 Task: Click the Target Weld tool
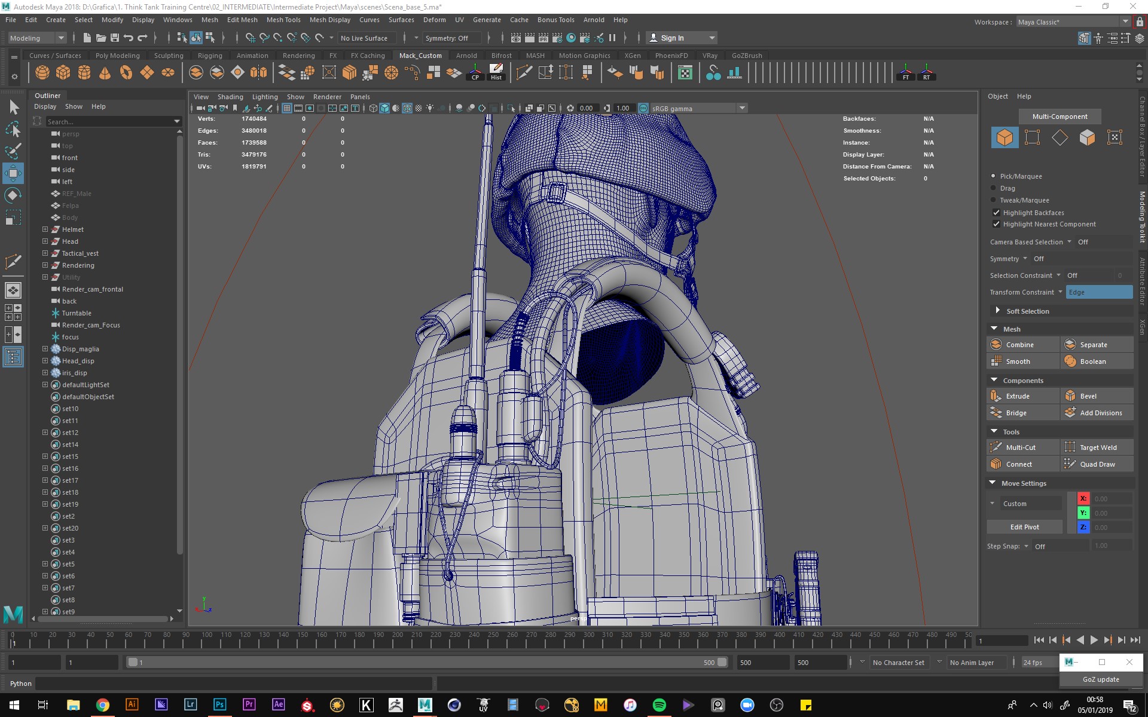pyautogui.click(x=1097, y=448)
